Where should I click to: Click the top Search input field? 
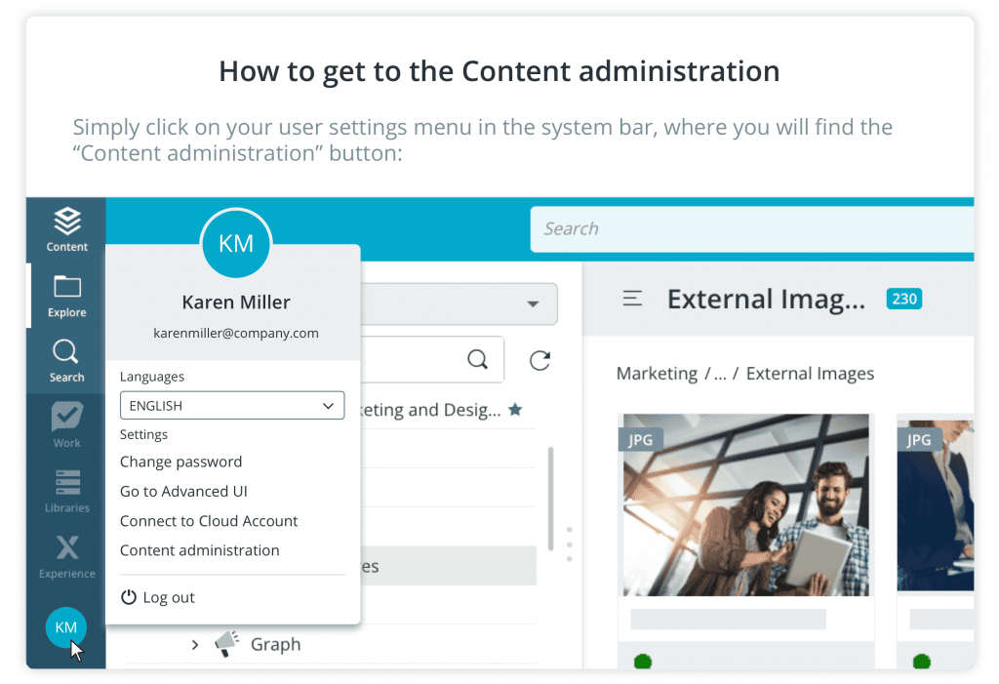(751, 229)
